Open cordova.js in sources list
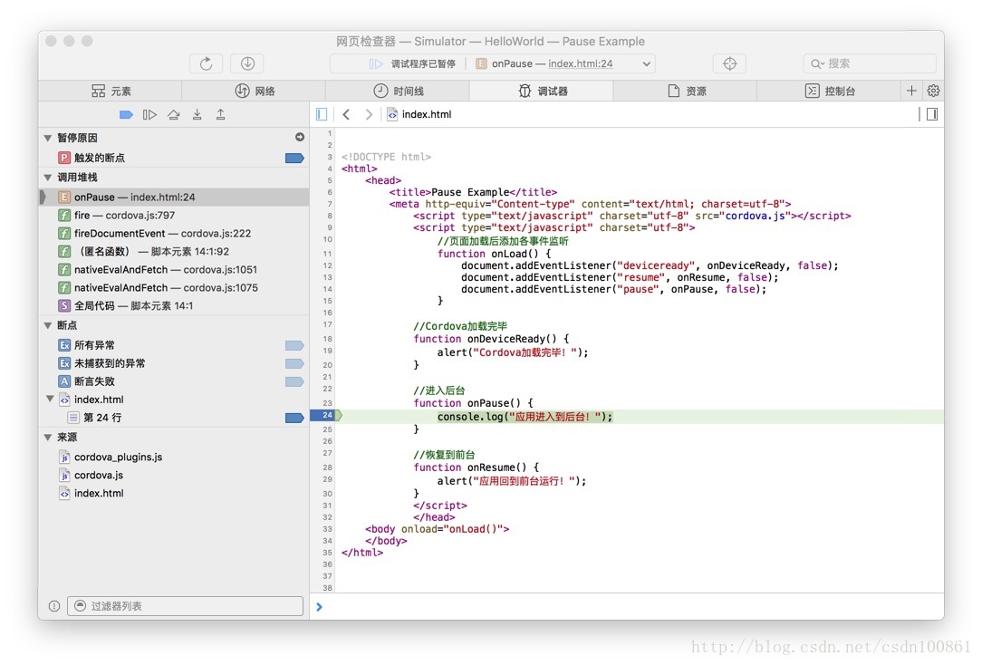The image size is (982, 665). (x=173, y=476)
